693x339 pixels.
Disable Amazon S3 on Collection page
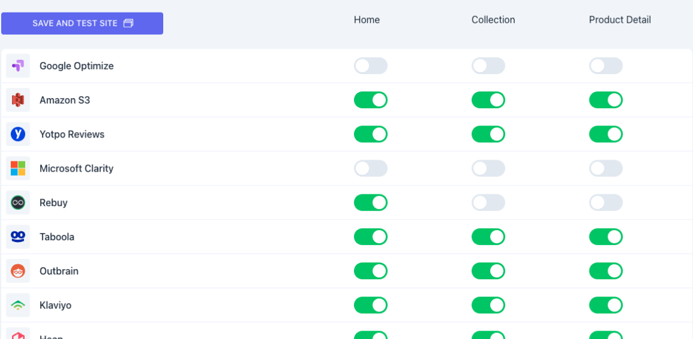488,100
